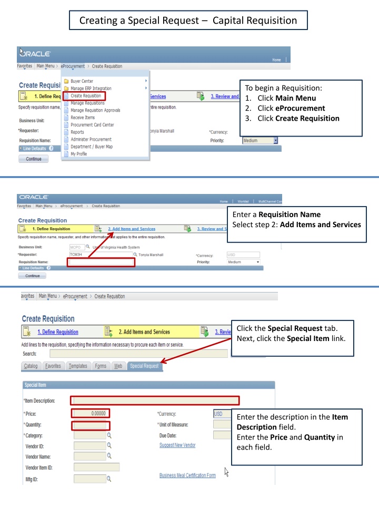Open the Requester lookup magnifier next to TCM3H
The image size is (379, 506).
pos(135,254)
